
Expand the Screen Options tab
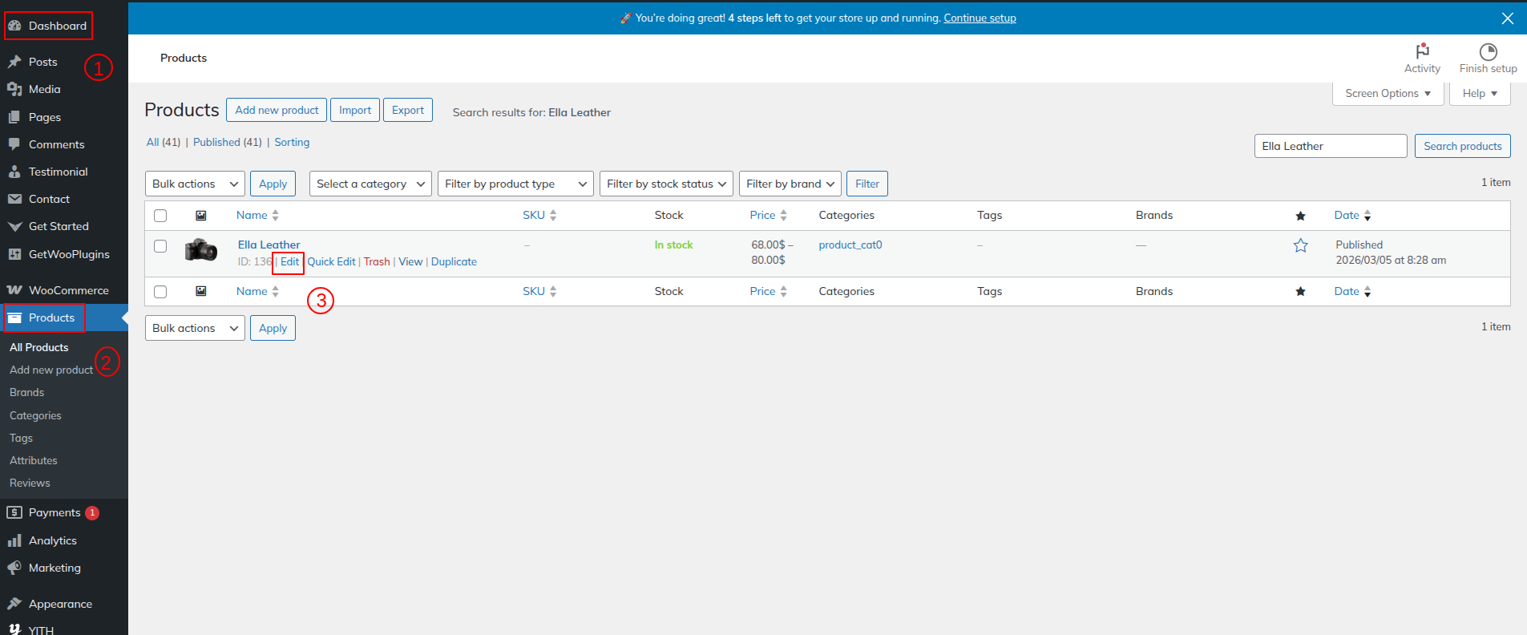pos(1388,94)
